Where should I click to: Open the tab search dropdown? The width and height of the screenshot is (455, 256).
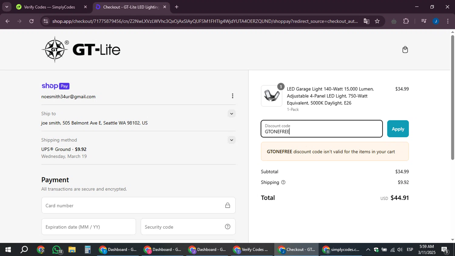coord(7,7)
